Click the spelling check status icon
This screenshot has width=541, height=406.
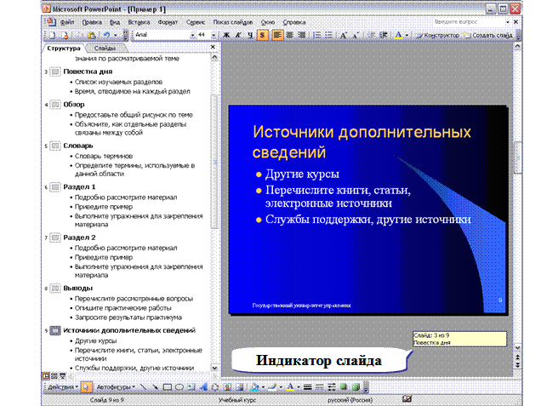coord(407,399)
